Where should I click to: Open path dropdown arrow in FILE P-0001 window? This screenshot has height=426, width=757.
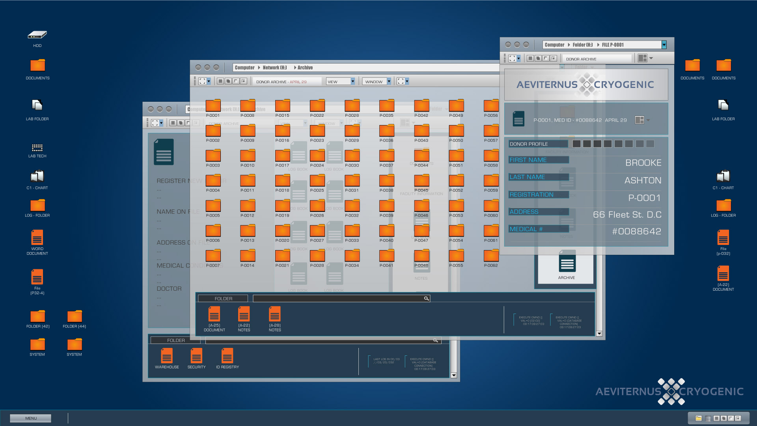click(x=664, y=45)
